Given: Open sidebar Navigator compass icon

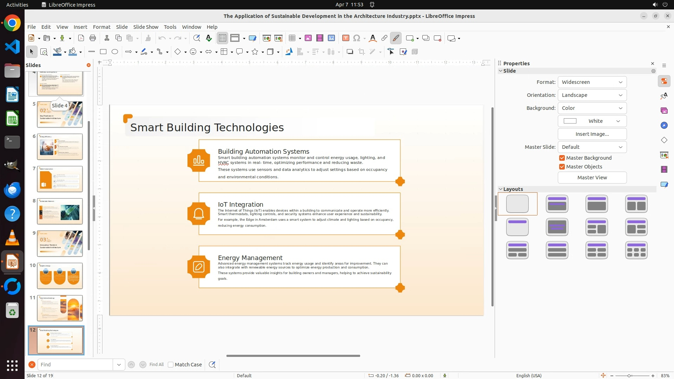Looking at the screenshot, I should (x=664, y=126).
